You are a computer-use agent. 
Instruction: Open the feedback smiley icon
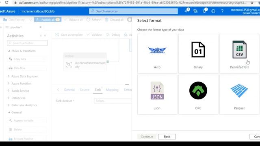point(213,11)
